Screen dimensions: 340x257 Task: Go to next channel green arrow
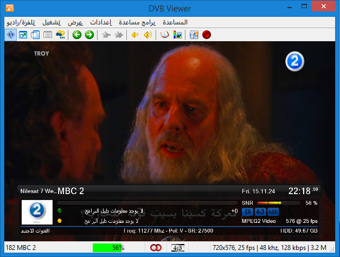89,35
